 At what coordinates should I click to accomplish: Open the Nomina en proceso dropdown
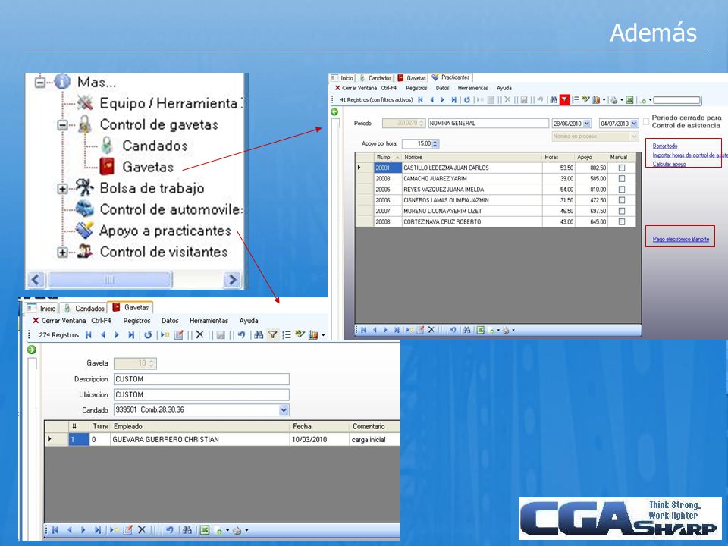(634, 136)
